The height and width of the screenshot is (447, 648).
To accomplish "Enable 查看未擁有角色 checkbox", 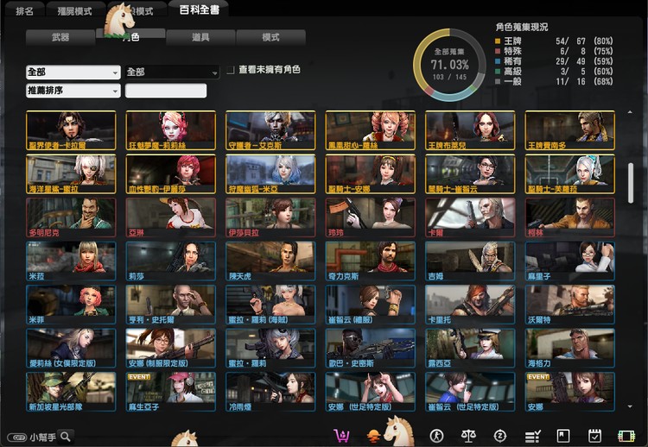I will pyautogui.click(x=231, y=70).
